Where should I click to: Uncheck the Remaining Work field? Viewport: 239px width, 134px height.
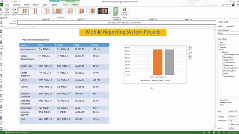coord(223,71)
